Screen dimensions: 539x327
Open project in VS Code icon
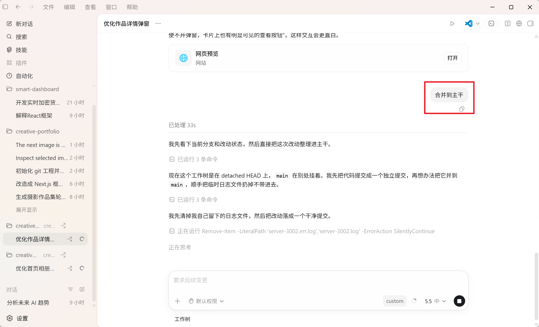(x=469, y=24)
